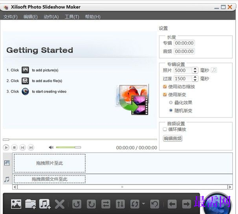Viewport: 238px width, 214px height.
Task: Move item right with the arrow icon
Action: pyautogui.click(x=187, y=204)
